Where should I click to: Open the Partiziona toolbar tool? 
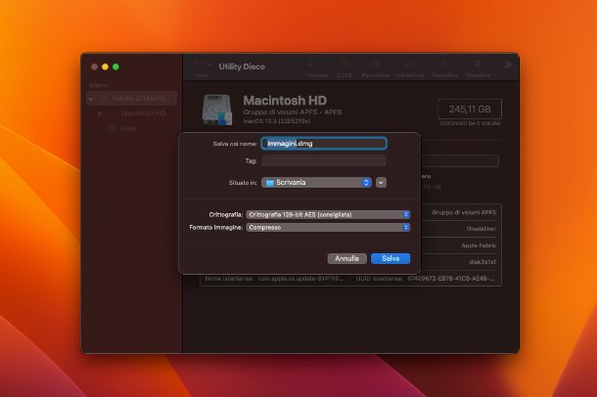(x=376, y=65)
